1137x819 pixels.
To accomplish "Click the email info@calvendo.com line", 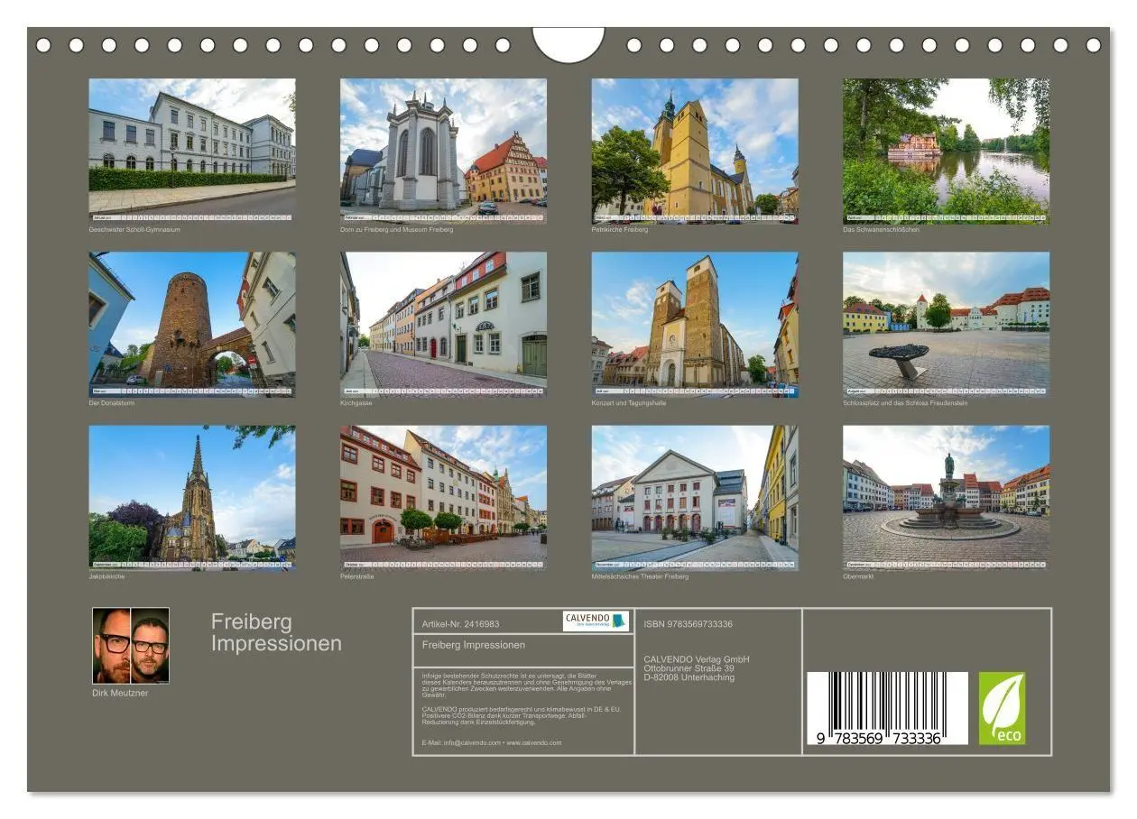I will [x=491, y=743].
